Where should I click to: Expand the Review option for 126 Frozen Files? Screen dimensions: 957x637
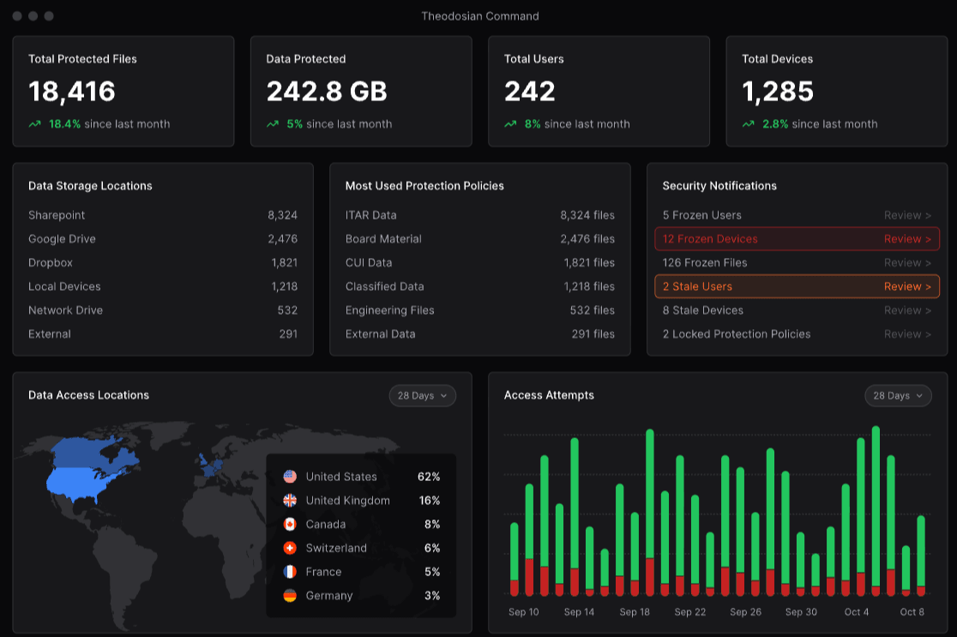907,262
